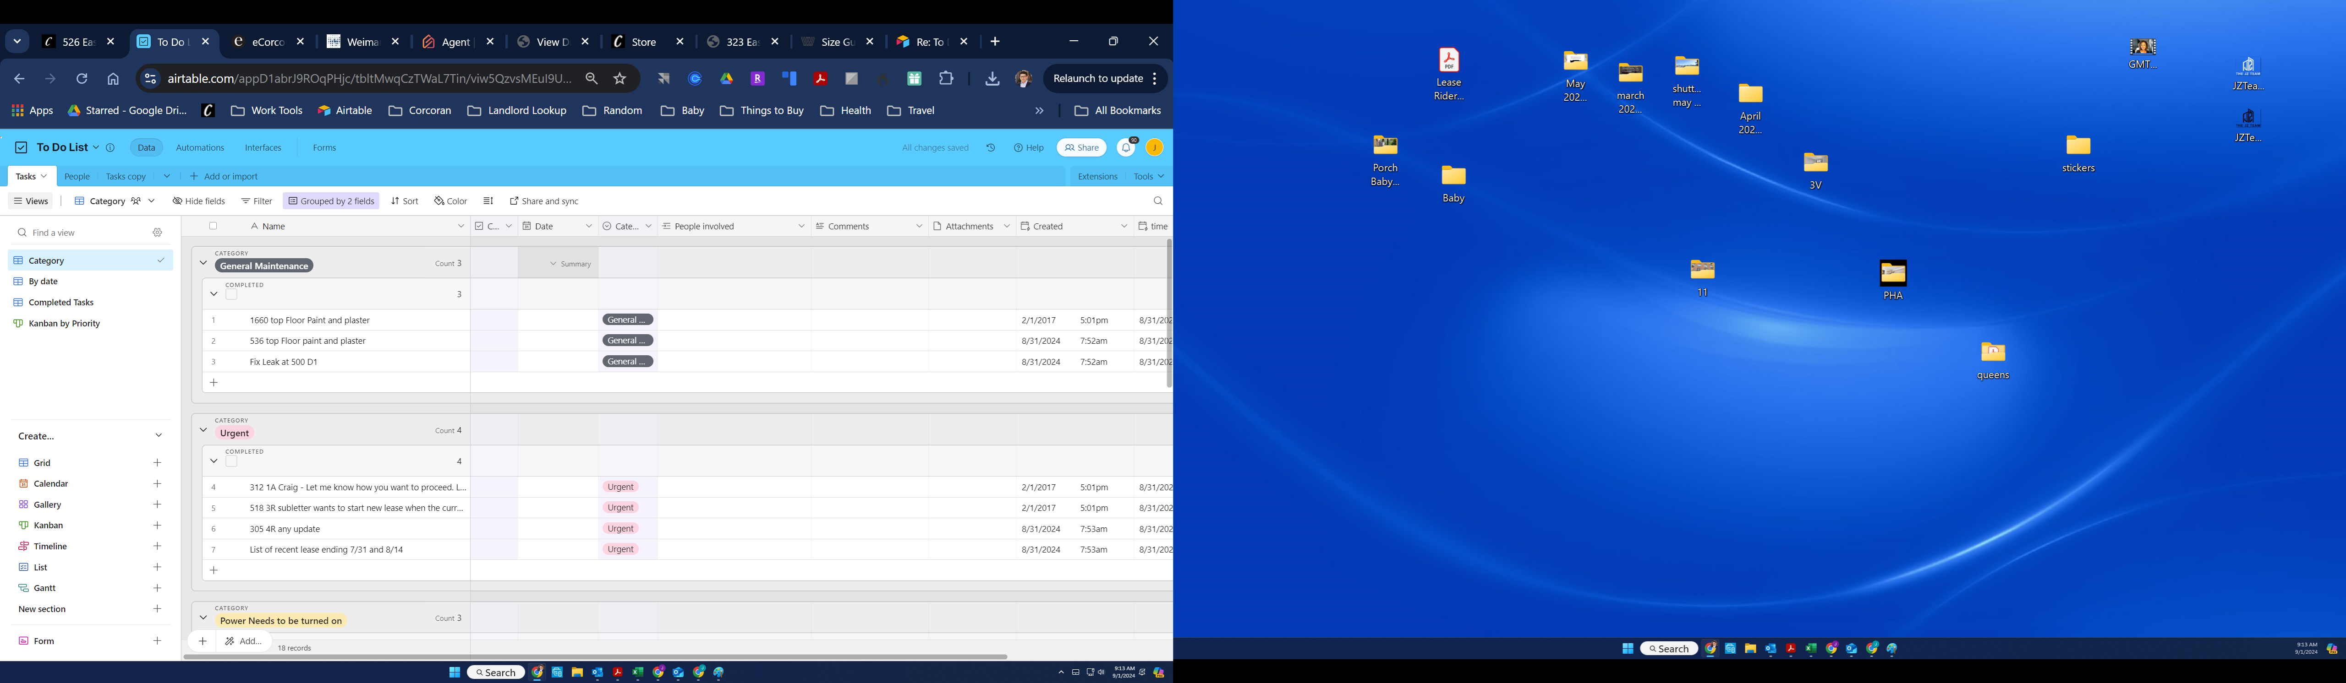2346x683 pixels.
Task: Click the plus icon next to Gantt
Action: pos(158,588)
